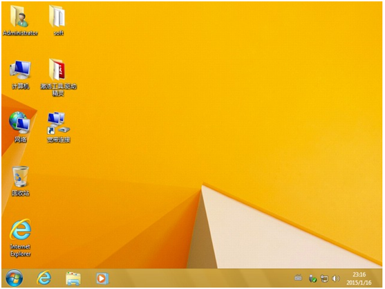This screenshot has width=385, height=289.
Task: Launch Windows Media Player from taskbar
Action: [x=102, y=279]
